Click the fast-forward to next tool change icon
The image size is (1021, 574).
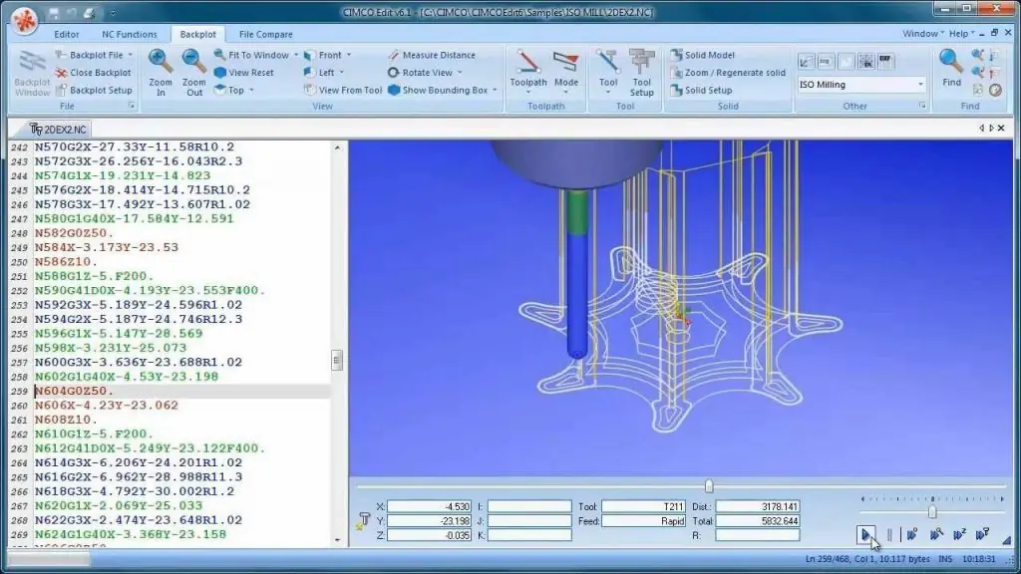click(982, 535)
